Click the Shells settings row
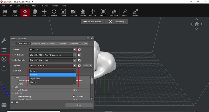Viewport: 209px width, 112px height. [51, 84]
